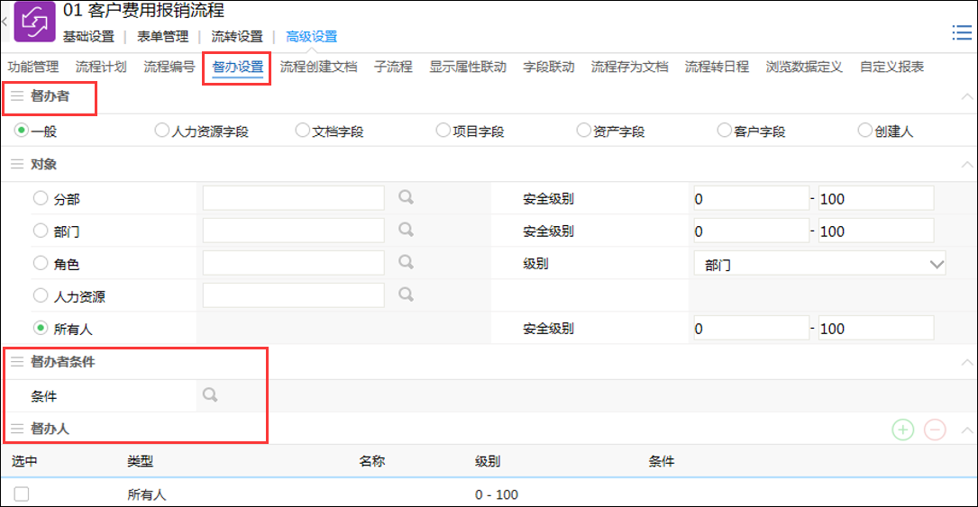978x507 pixels.
Task: Click the back arrow at left edge
Action: (x=5, y=22)
